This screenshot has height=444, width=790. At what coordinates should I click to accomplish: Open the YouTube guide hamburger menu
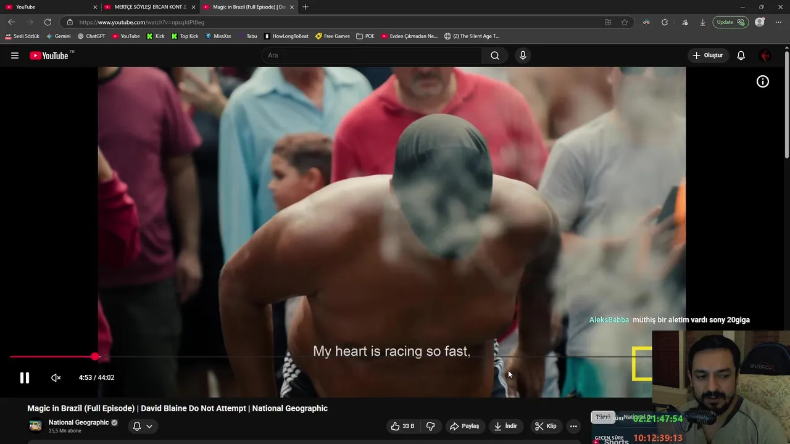click(15, 55)
